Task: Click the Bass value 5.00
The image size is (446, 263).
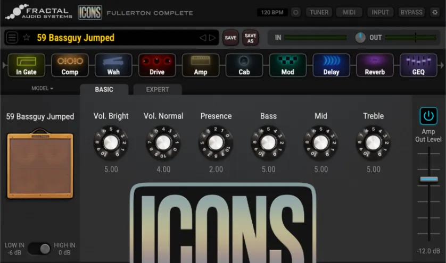Action: [x=268, y=169]
